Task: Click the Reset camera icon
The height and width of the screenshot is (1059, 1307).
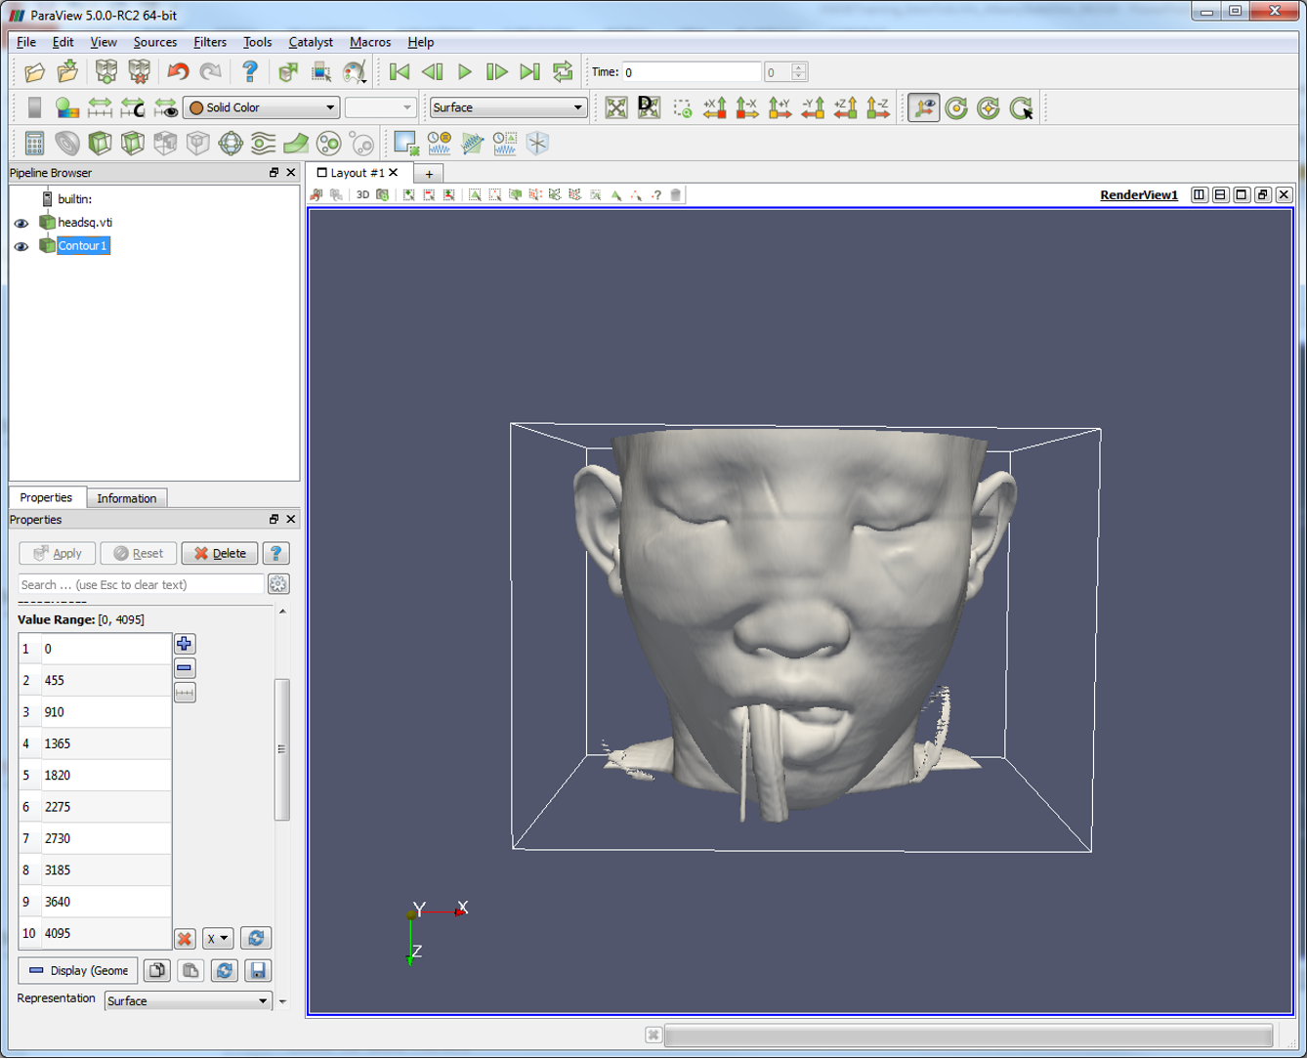Action: [x=616, y=107]
